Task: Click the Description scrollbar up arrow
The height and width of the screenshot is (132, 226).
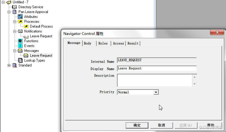Action: (x=194, y=77)
